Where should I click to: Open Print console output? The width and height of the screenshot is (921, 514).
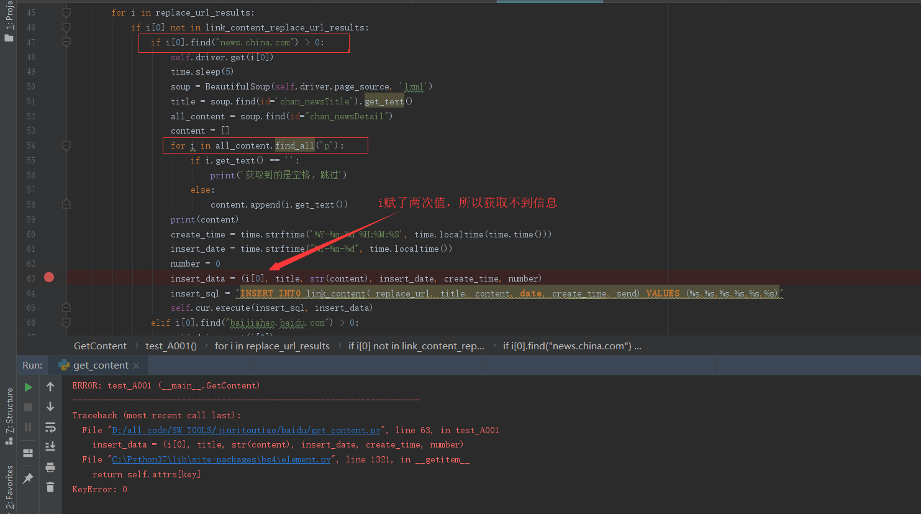pyautogui.click(x=50, y=467)
